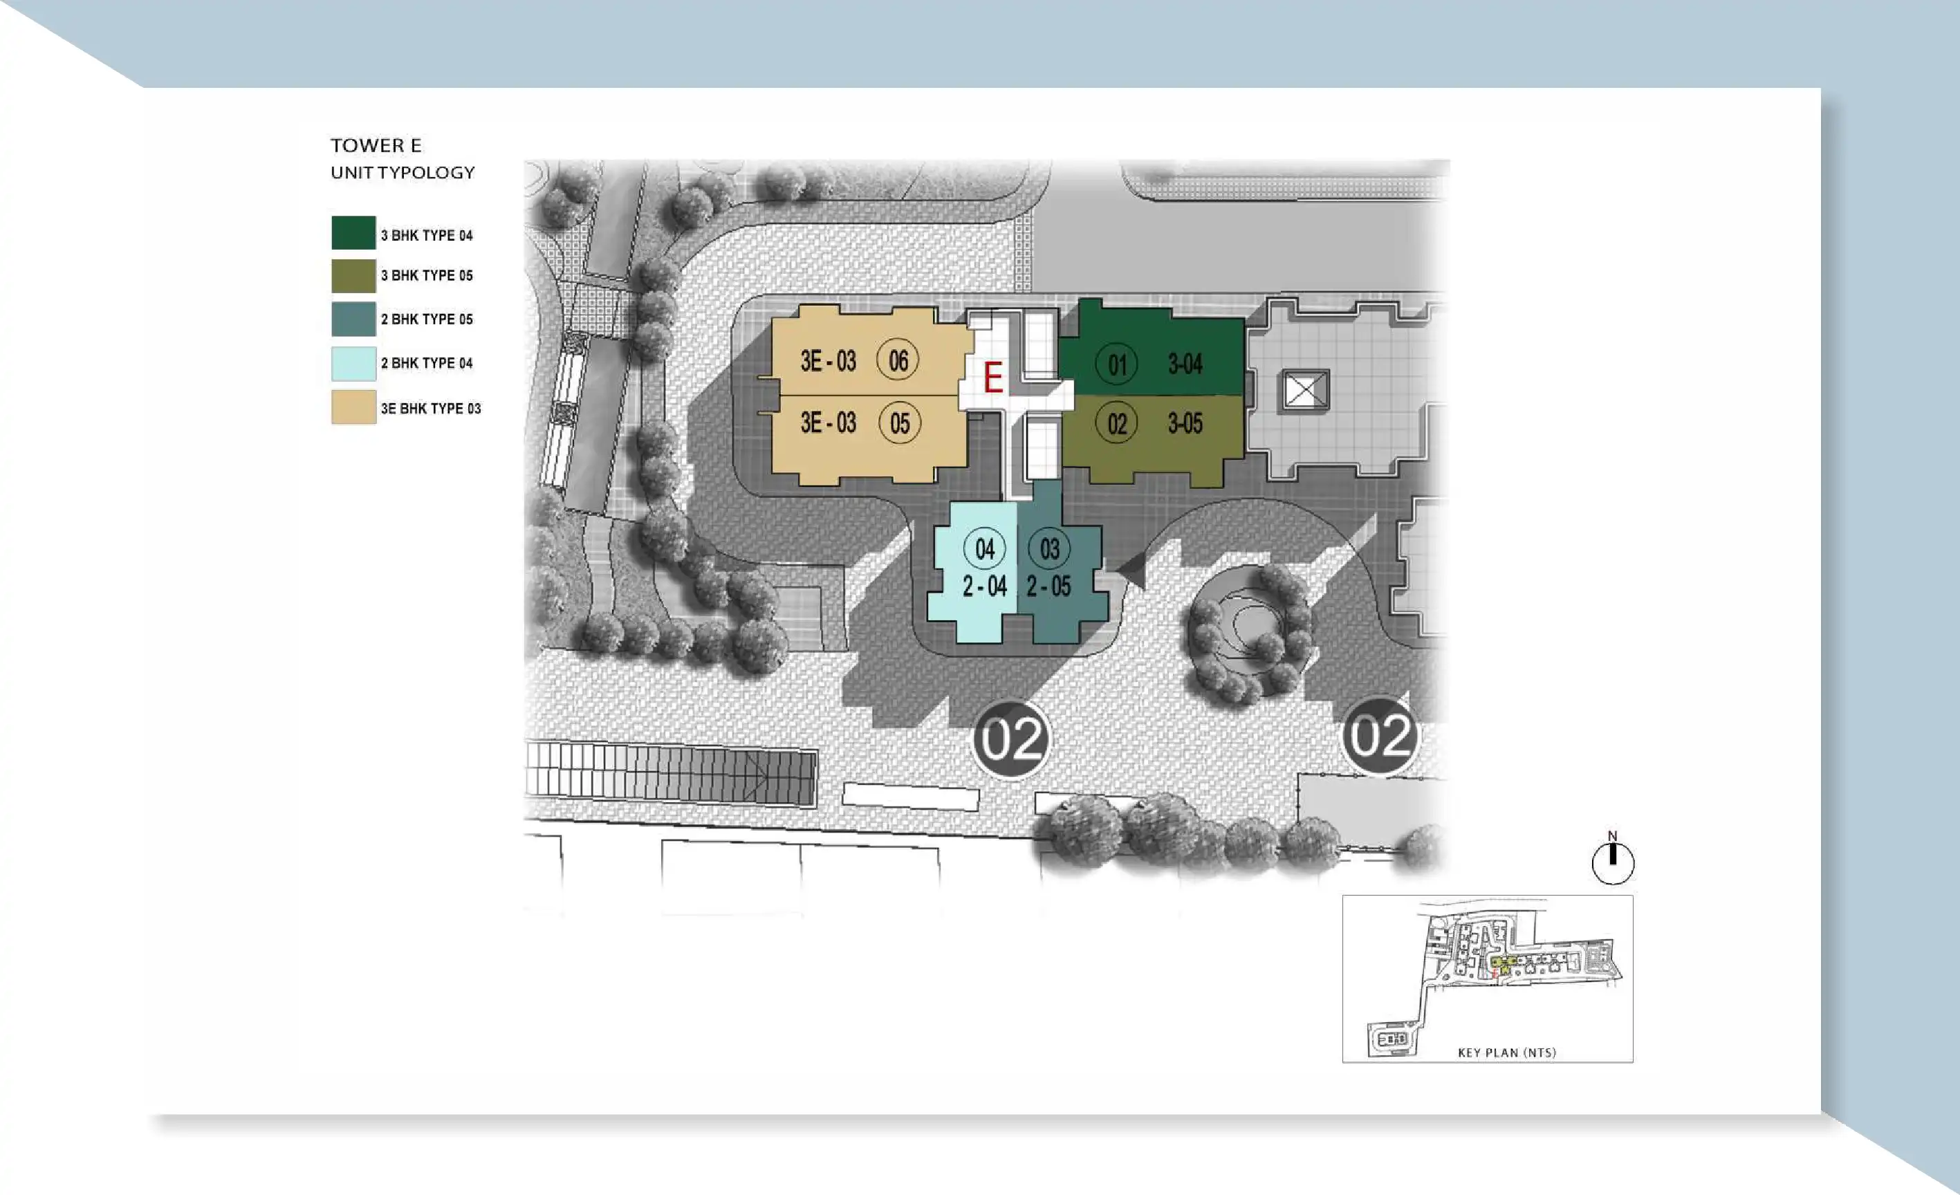Image resolution: width=1960 pixels, height=1195 pixels.
Task: Click the 3 BHK TYPE 04 dark green swatch
Action: point(353,232)
